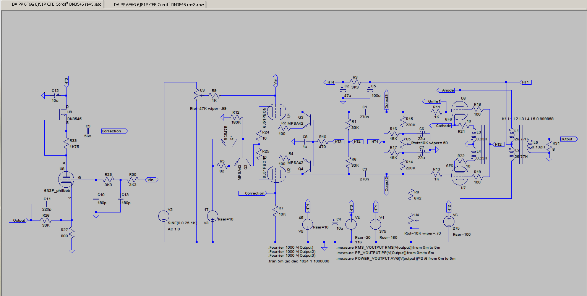Click the V4 voltage source symbol

[351, 224]
